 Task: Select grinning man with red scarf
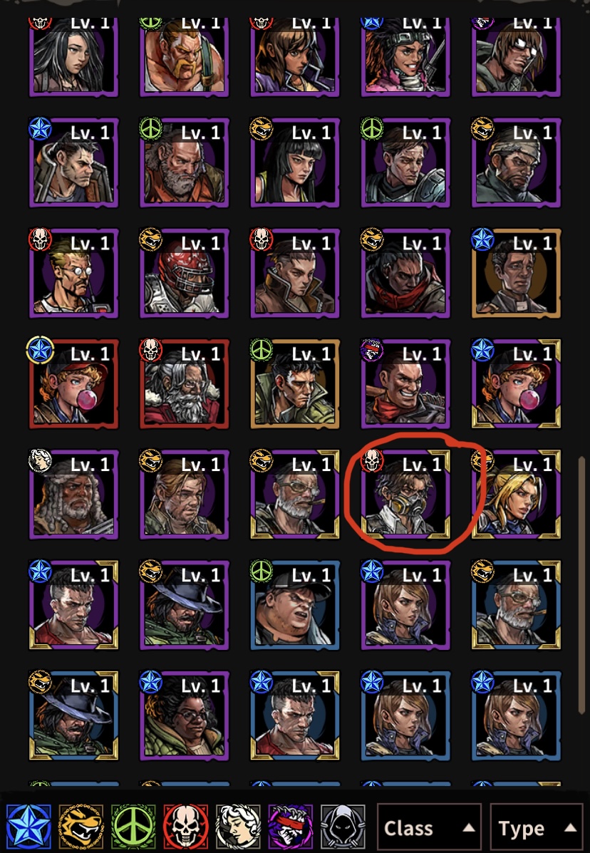click(405, 383)
